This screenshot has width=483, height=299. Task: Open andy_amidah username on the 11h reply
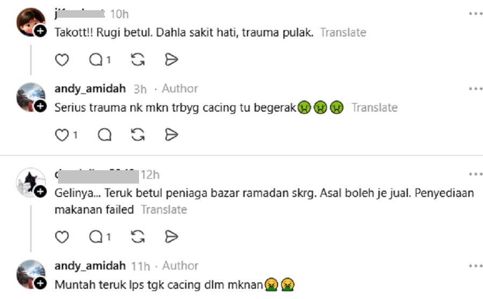click(x=90, y=265)
